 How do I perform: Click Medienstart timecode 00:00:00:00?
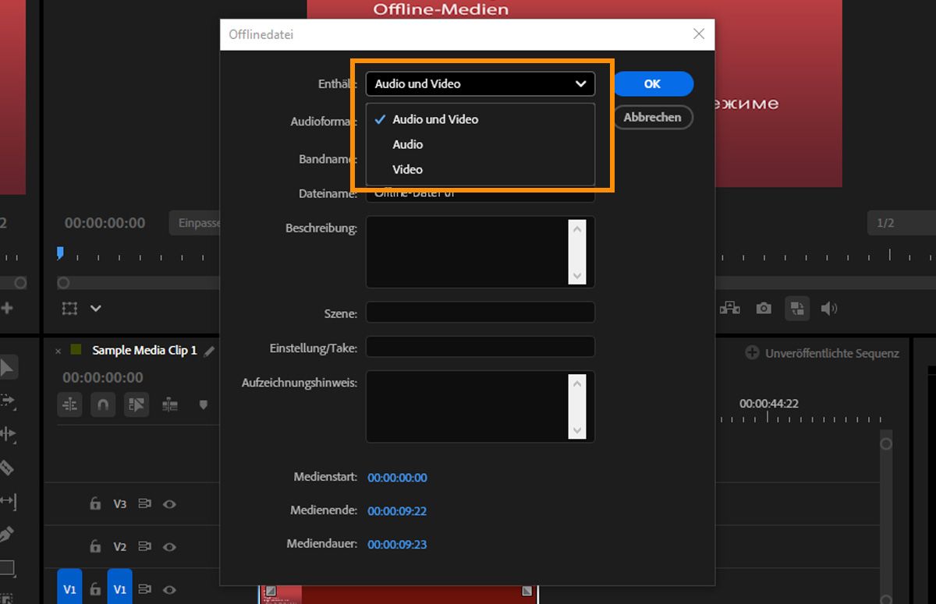pyautogui.click(x=397, y=478)
